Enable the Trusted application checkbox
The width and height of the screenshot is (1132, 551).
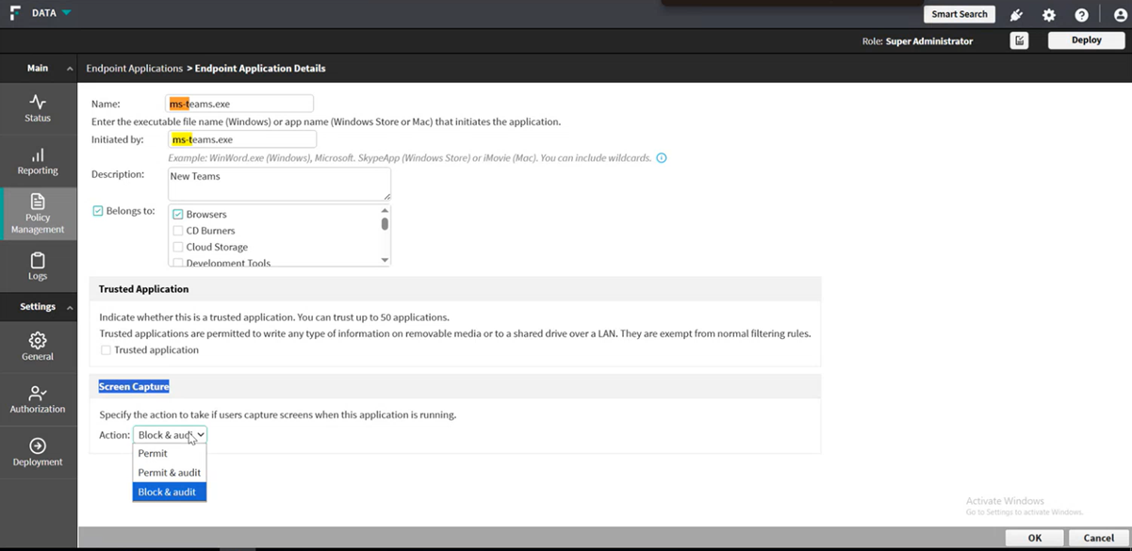[x=106, y=350]
